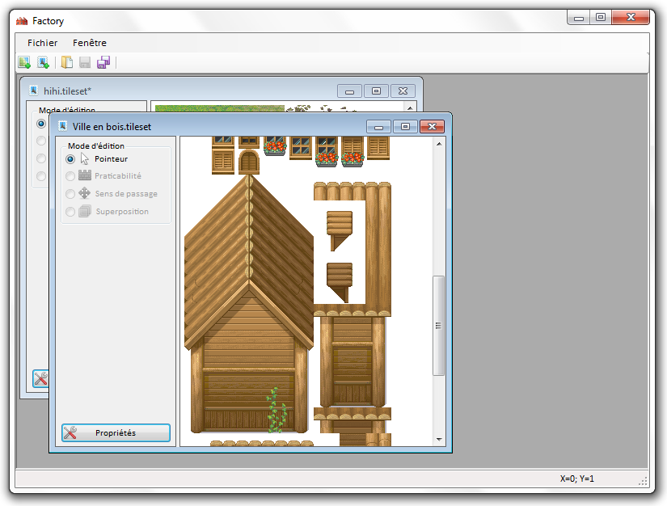Click the Superposition layers icon

tap(84, 211)
